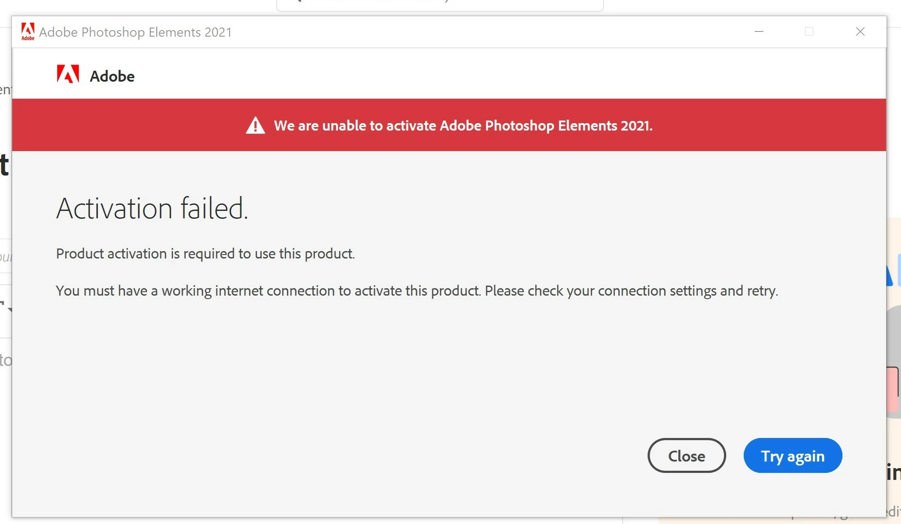Click the working internet connection message

pos(416,291)
